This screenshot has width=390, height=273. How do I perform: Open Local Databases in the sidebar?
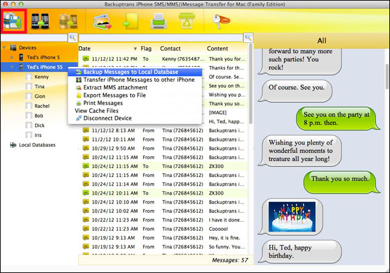[x=37, y=145]
